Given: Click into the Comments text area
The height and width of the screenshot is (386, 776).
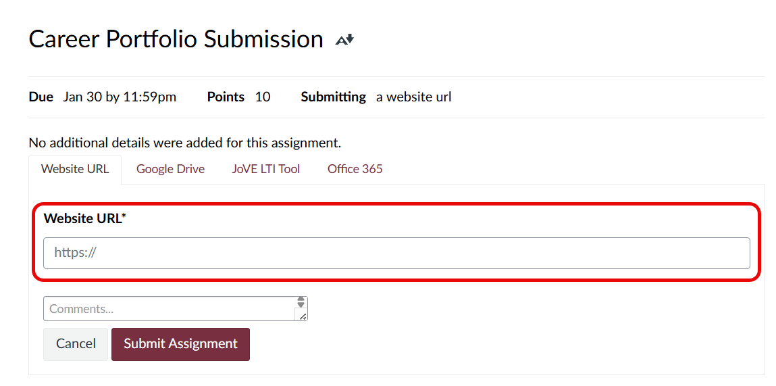Looking at the screenshot, I should pyautogui.click(x=169, y=309).
